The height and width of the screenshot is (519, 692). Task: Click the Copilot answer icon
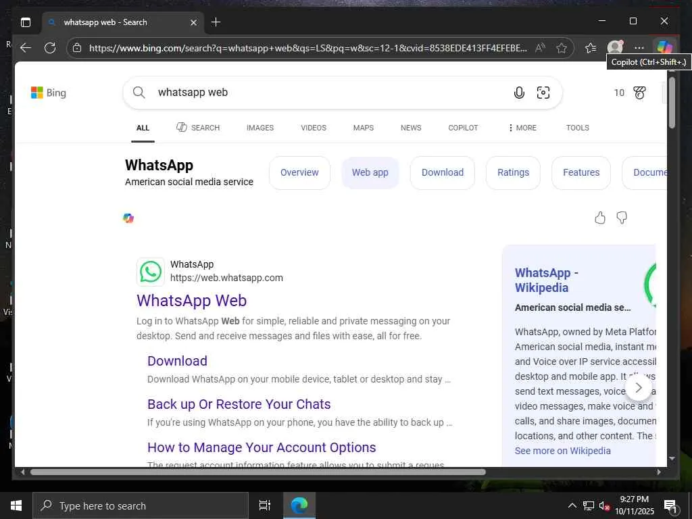(x=128, y=218)
